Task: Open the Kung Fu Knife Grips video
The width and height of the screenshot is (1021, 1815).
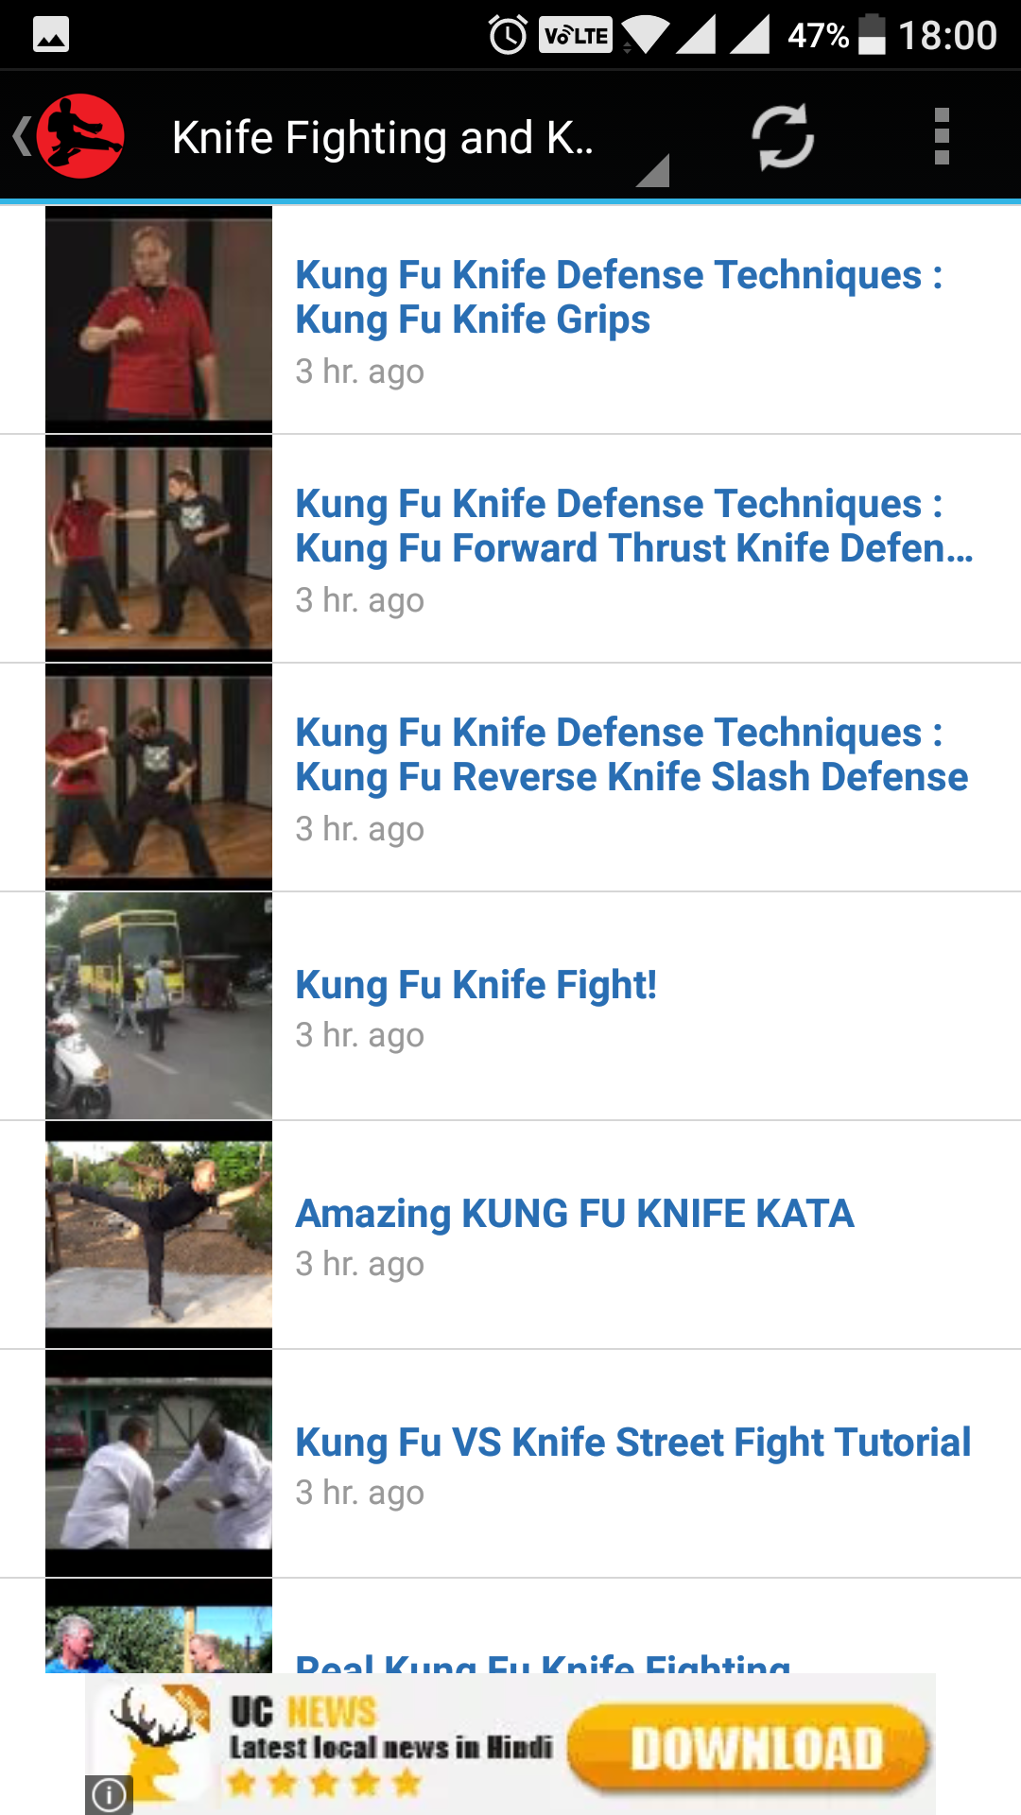Action: pyautogui.click(x=510, y=320)
